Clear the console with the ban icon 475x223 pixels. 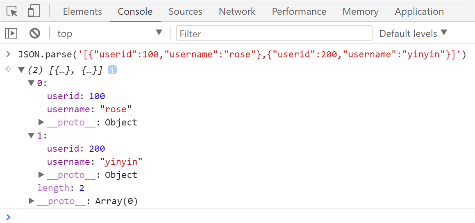coord(35,33)
